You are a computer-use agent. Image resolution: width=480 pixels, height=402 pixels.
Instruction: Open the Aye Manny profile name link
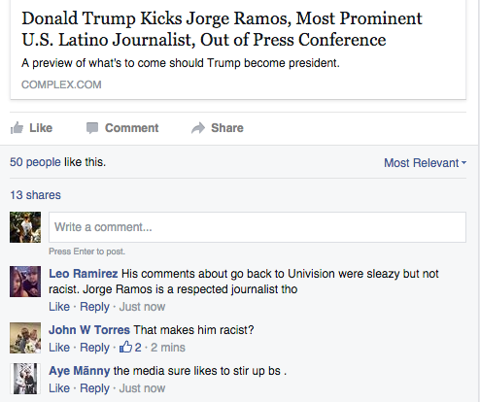(x=80, y=371)
